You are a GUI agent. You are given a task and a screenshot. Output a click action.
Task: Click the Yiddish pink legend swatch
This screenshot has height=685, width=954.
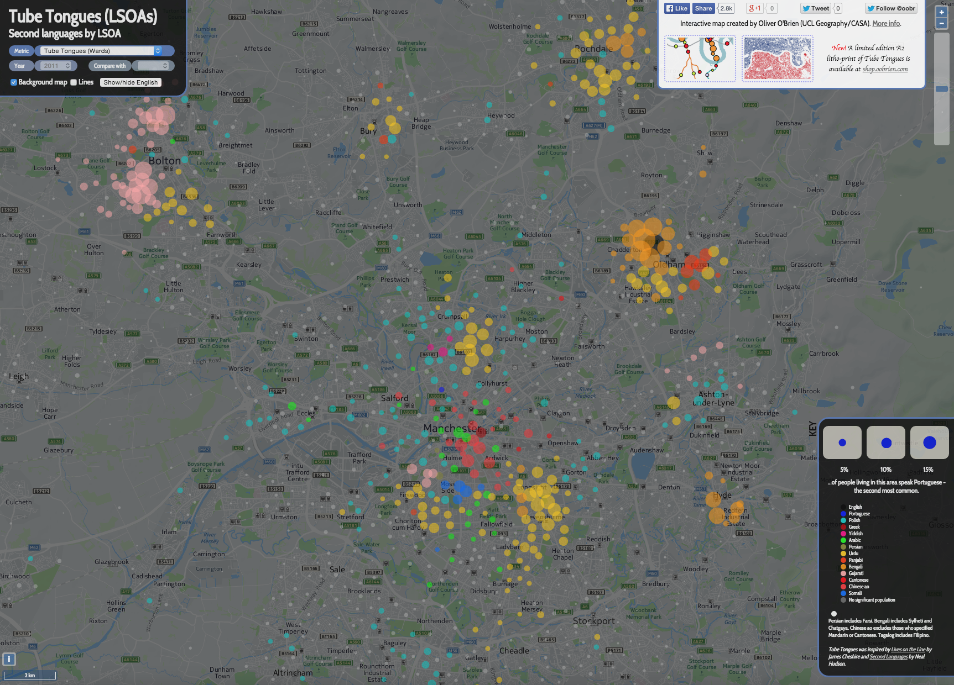click(x=843, y=534)
